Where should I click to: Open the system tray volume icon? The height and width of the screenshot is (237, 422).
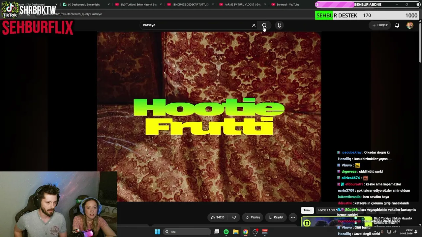(395, 232)
